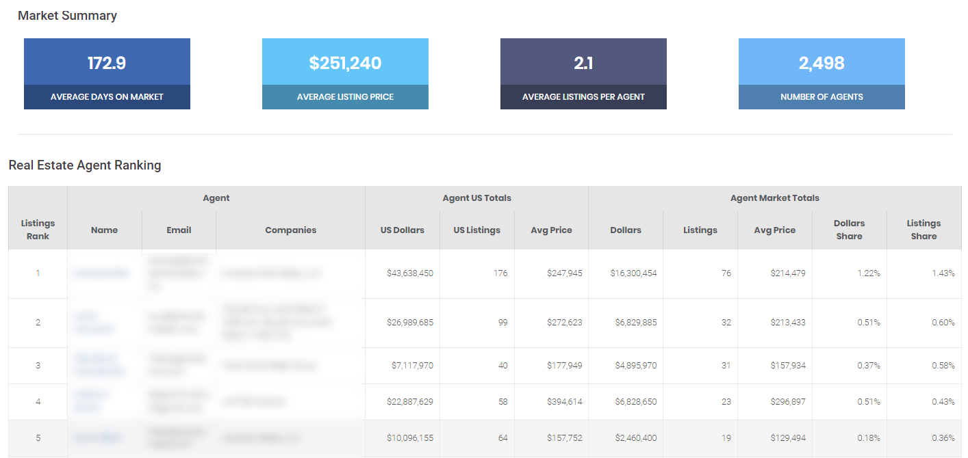This screenshot has height=458, width=968.
Task: Click the Agent US Totals group header
Action: [477, 198]
